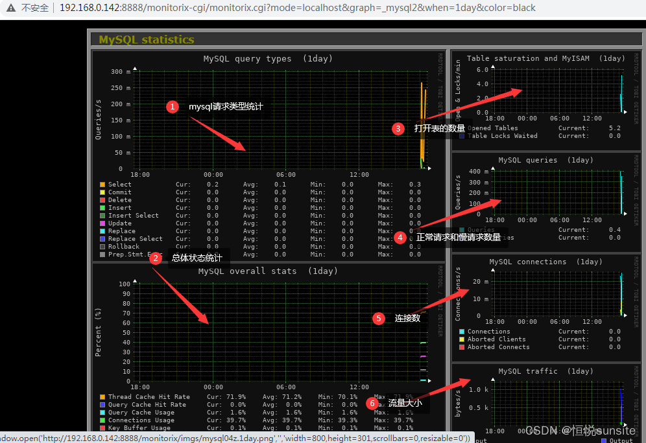Click the dark green Insert Select swatch

102,216
